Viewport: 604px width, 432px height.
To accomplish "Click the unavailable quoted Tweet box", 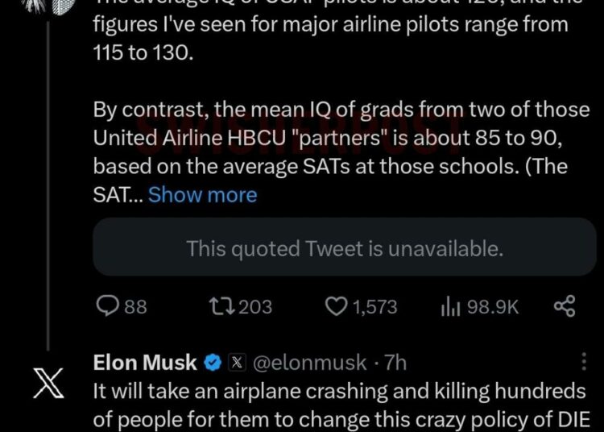I will 344,248.
